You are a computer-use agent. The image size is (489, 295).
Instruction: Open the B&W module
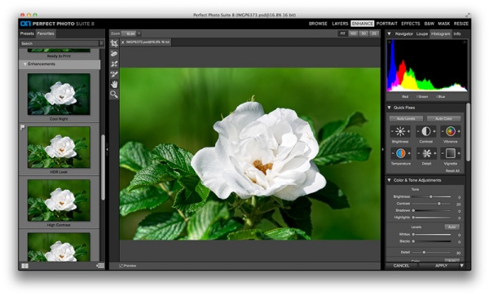430,24
